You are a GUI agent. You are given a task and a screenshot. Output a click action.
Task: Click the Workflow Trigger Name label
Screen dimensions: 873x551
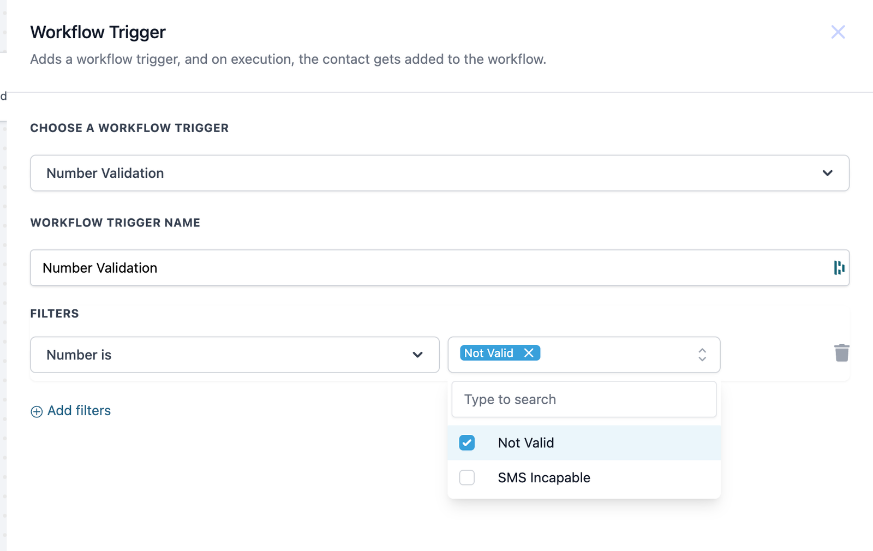pos(115,223)
